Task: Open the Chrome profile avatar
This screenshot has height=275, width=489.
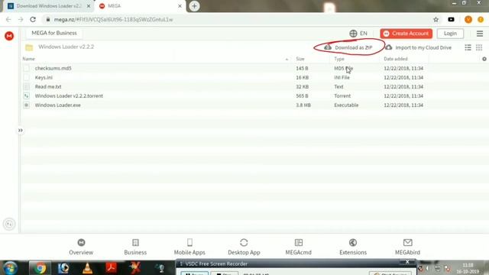Action: tap(468, 19)
